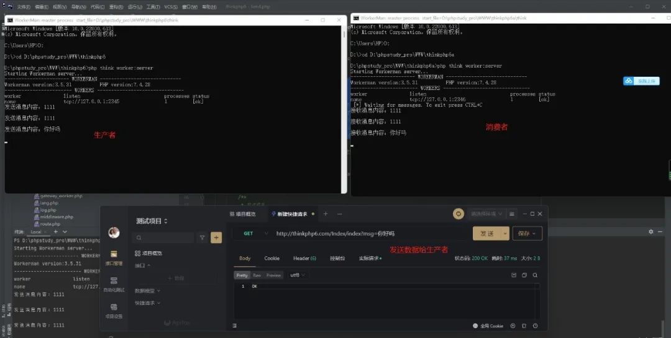The height and width of the screenshot is (338, 671).
Task: Click the blue cloud upload widget
Action: [641, 81]
